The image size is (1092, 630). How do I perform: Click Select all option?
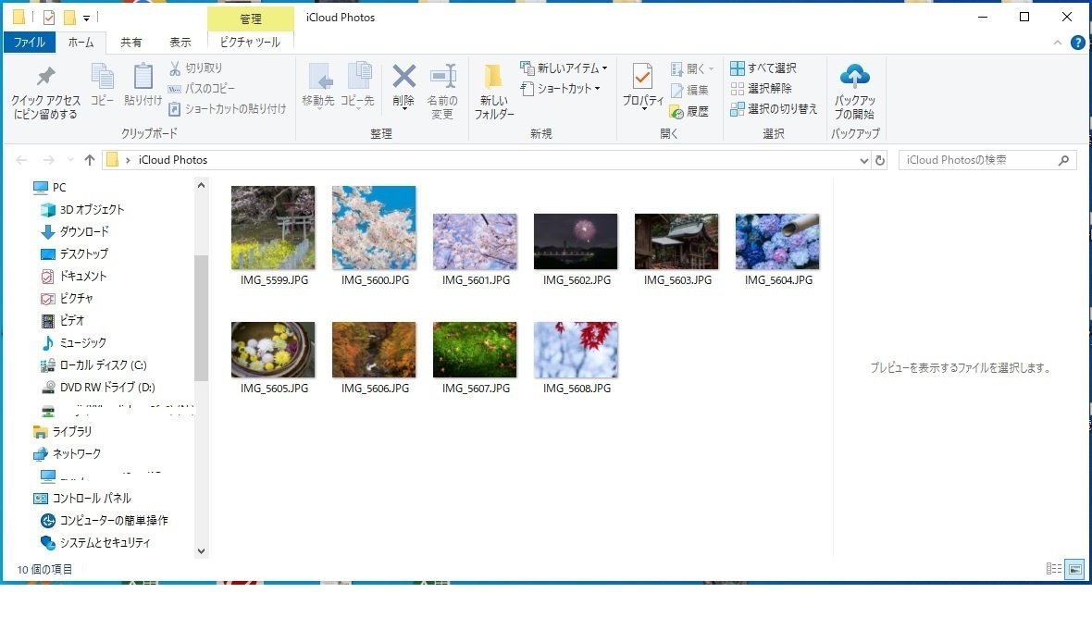(763, 68)
